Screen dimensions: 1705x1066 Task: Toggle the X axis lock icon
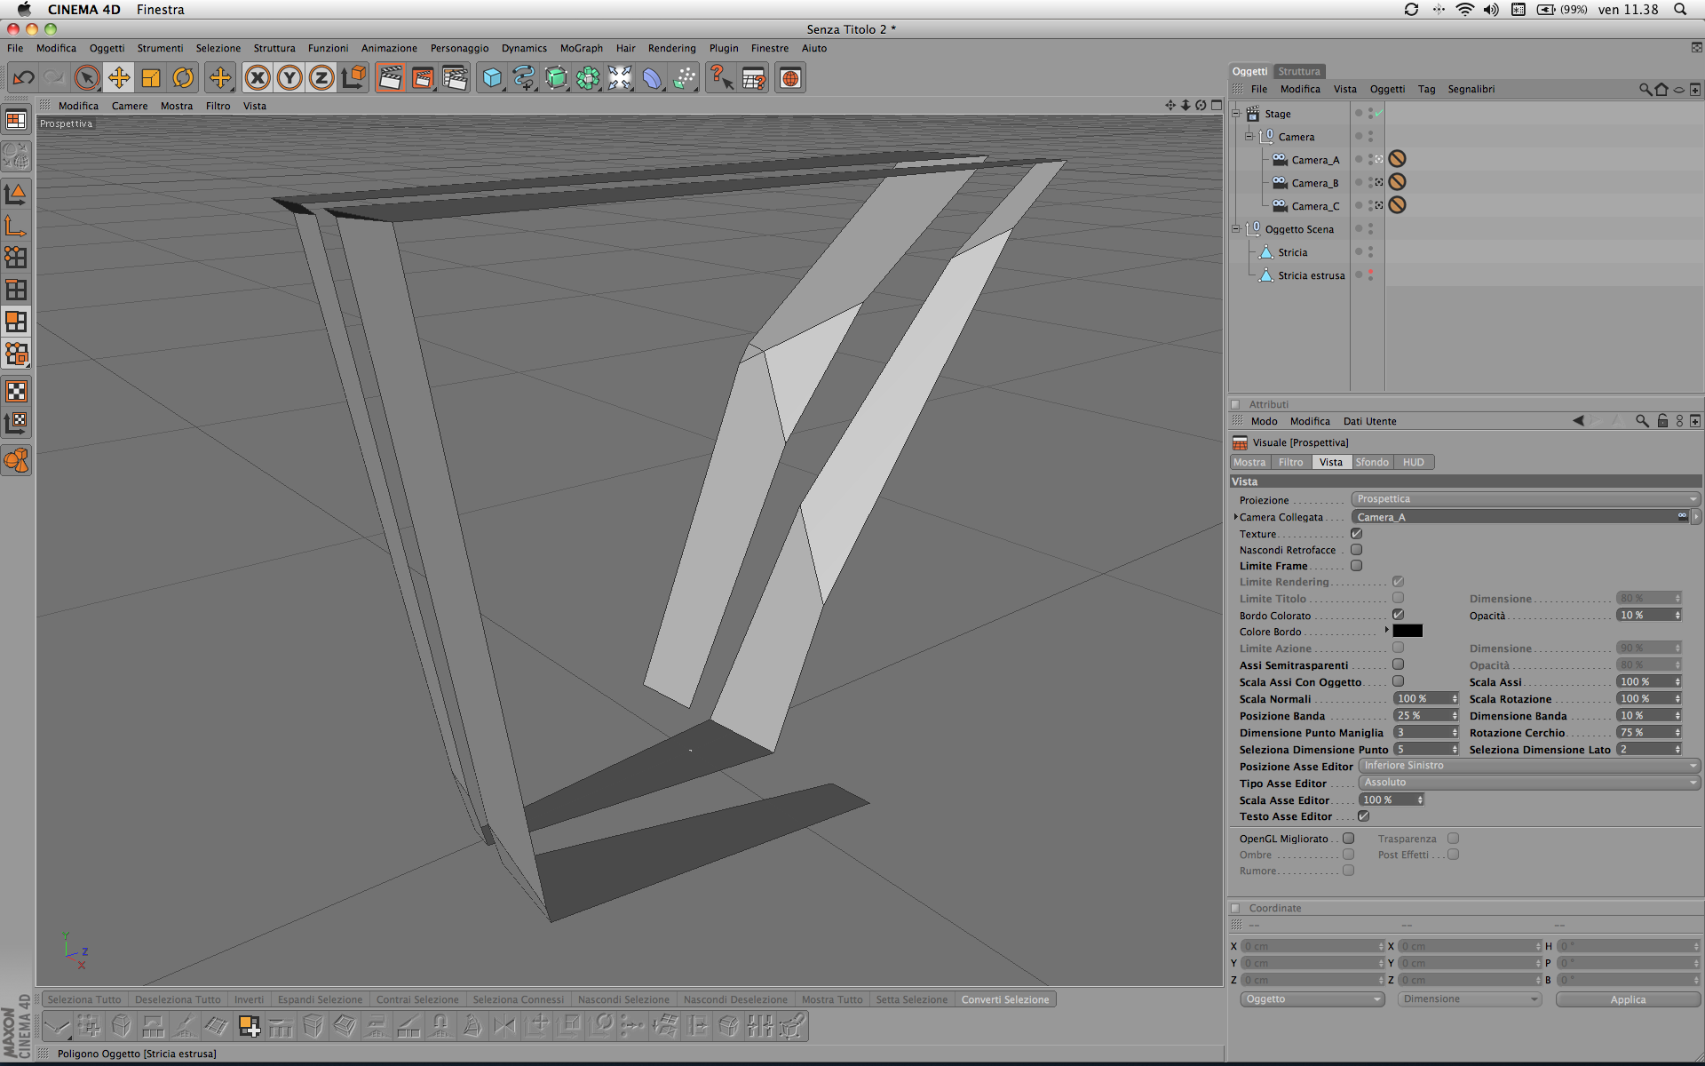[x=258, y=78]
